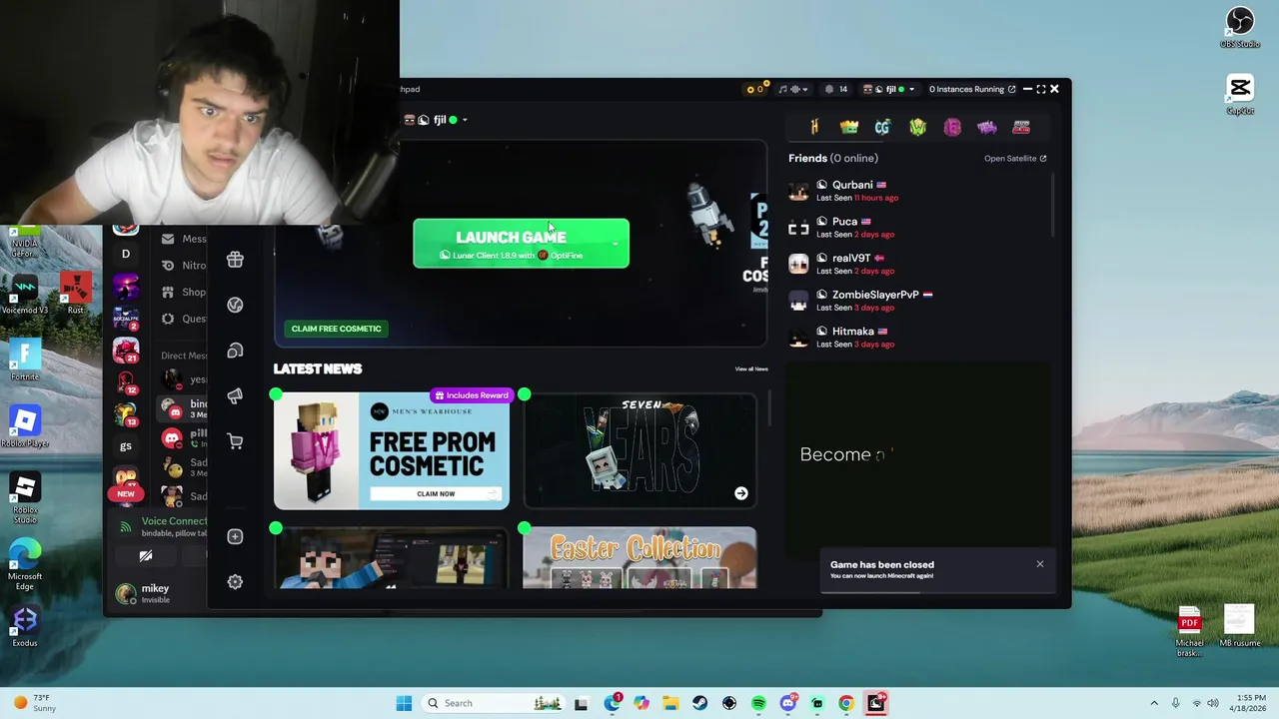This screenshot has height=719, width=1279.
Task: Open the D server in Discord
Action: click(x=126, y=254)
